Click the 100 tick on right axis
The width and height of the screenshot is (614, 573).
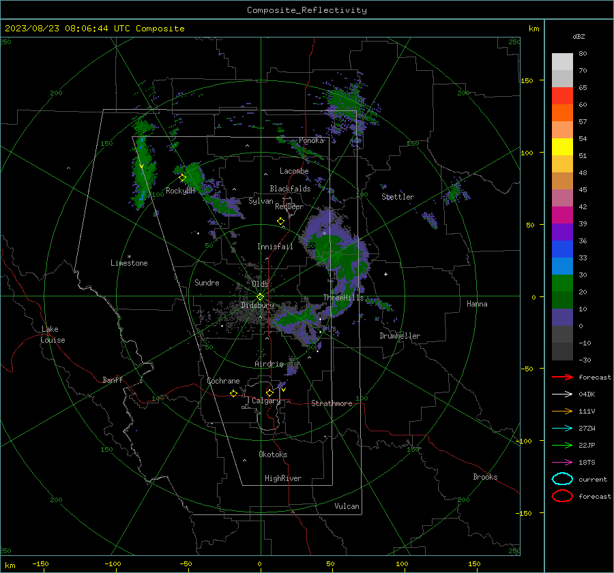(x=527, y=153)
